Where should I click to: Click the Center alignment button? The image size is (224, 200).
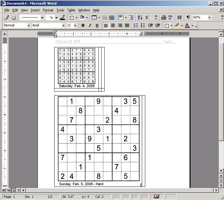click(x=113, y=25)
